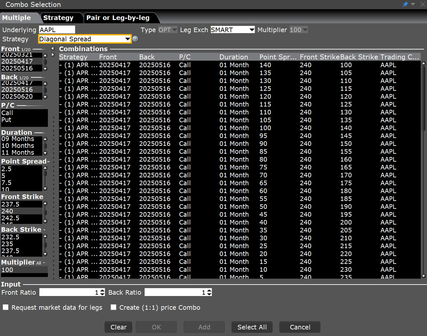Click the pin icon in the title bar
427x336 pixels.
click(405, 4)
